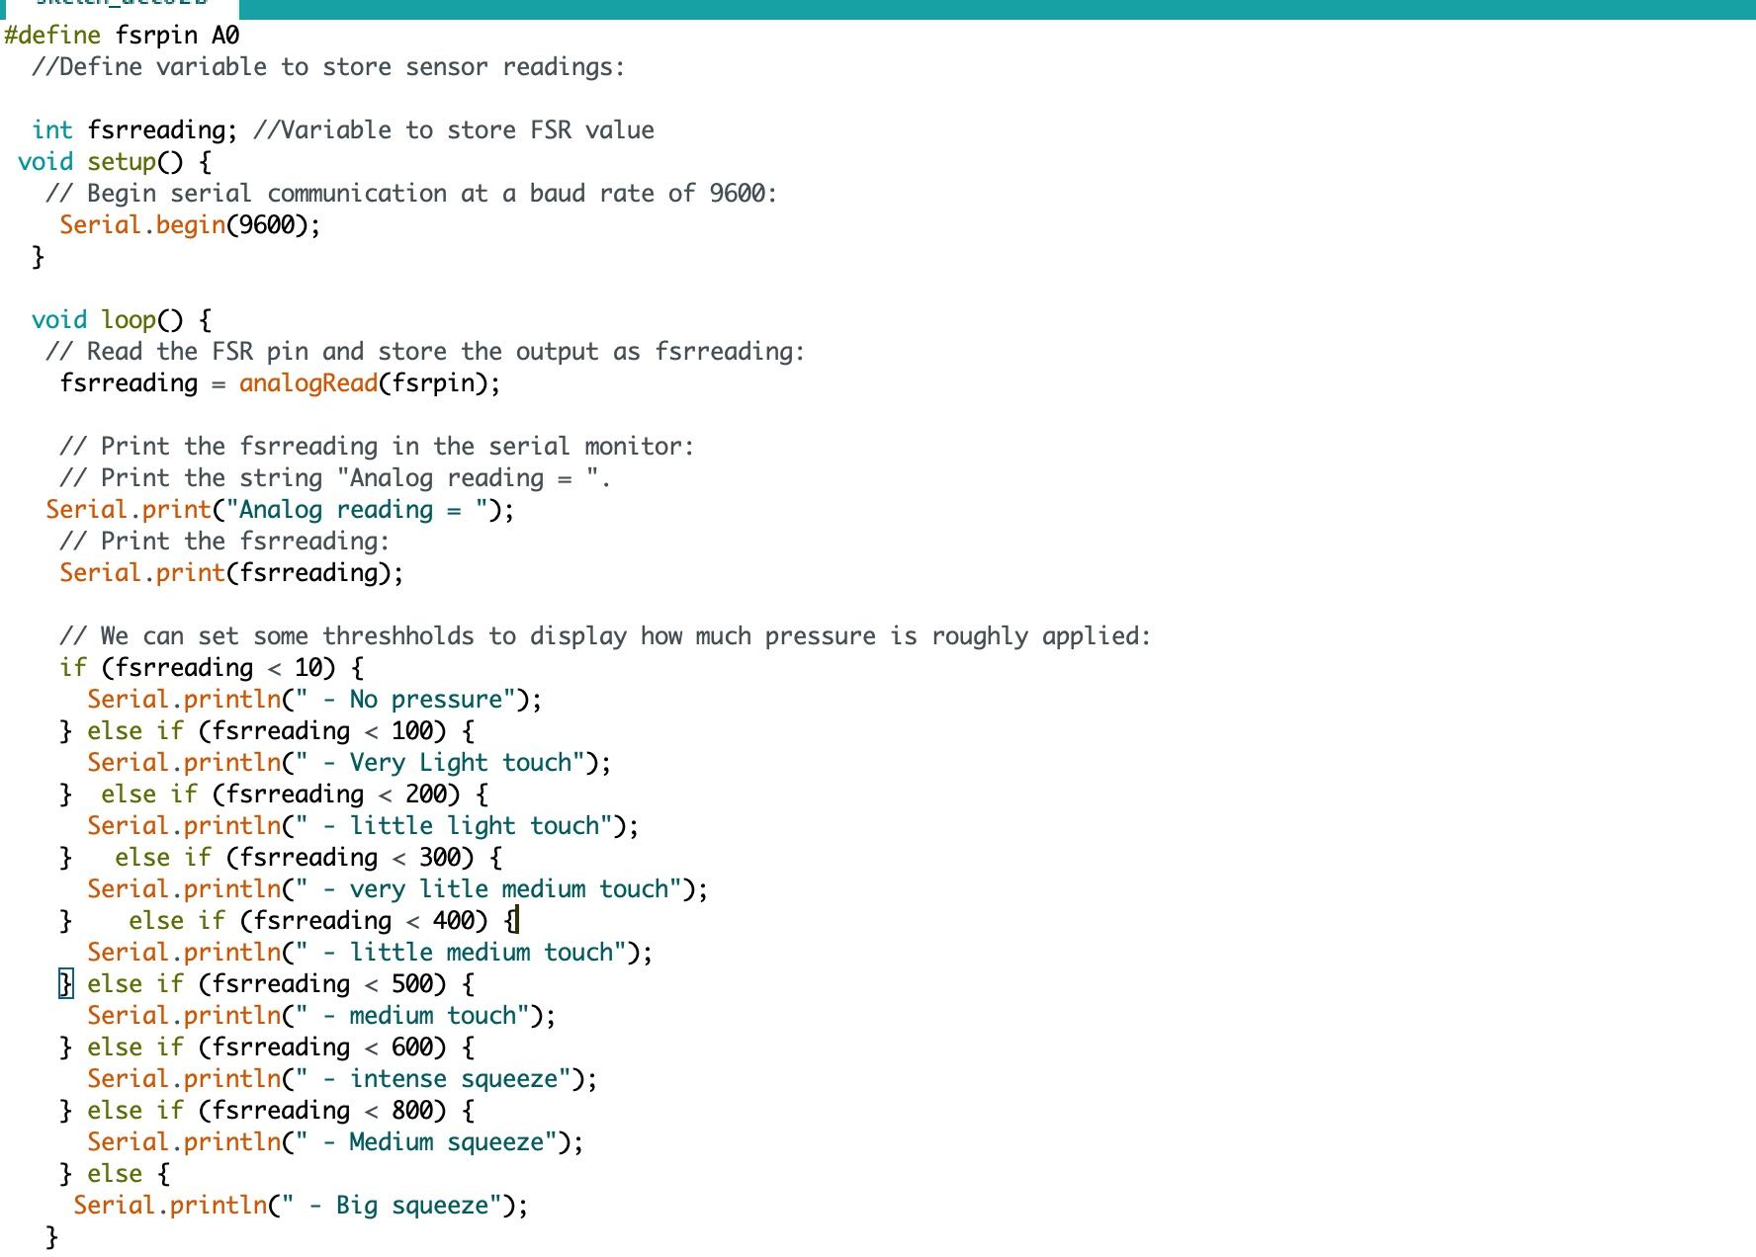Click the 'else if (fsrreading < 100)' line
The height and width of the screenshot is (1257, 1756).
pyautogui.click(x=267, y=731)
